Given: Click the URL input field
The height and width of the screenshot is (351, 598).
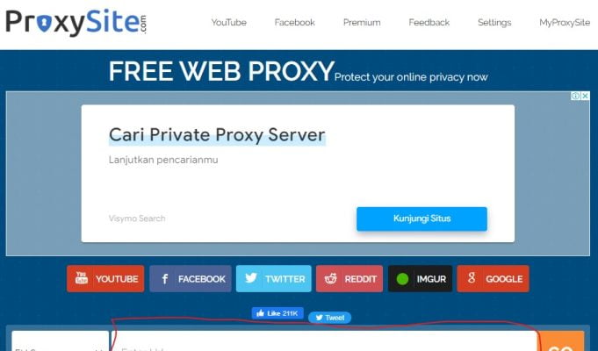Looking at the screenshot, I should 324,341.
